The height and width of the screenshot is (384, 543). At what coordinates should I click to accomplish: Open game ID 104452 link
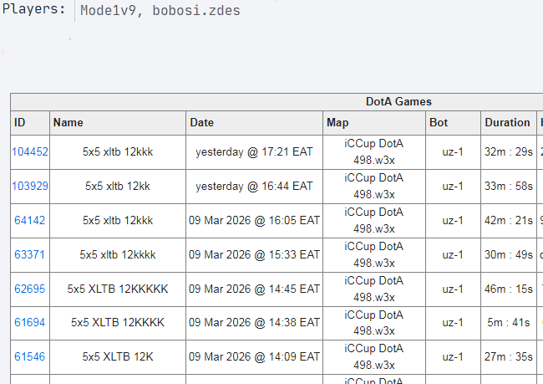click(x=30, y=152)
